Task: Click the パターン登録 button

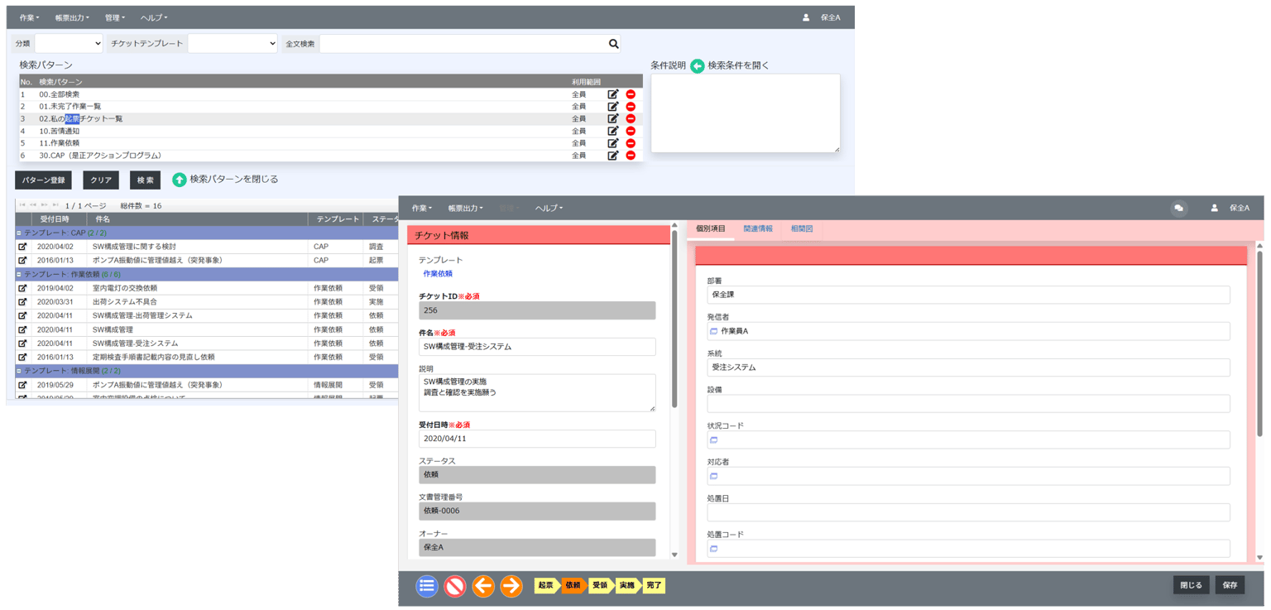Action: [43, 180]
